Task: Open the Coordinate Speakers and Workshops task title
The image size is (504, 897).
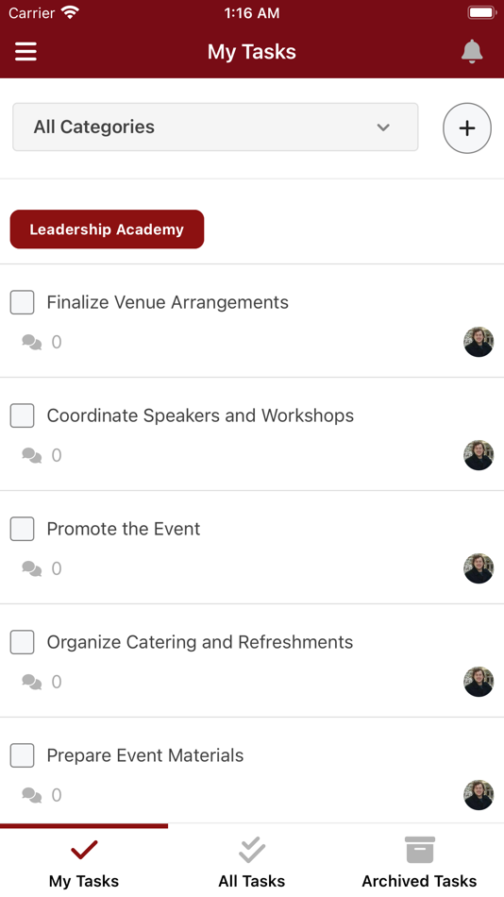Action: tap(200, 415)
